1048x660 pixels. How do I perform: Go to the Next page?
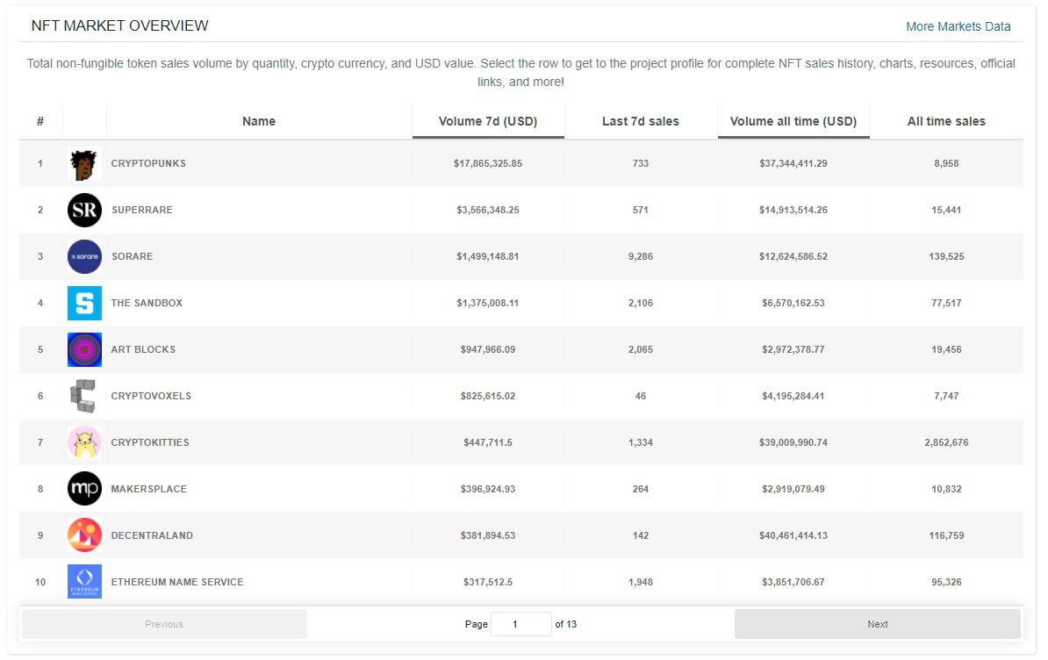878,624
